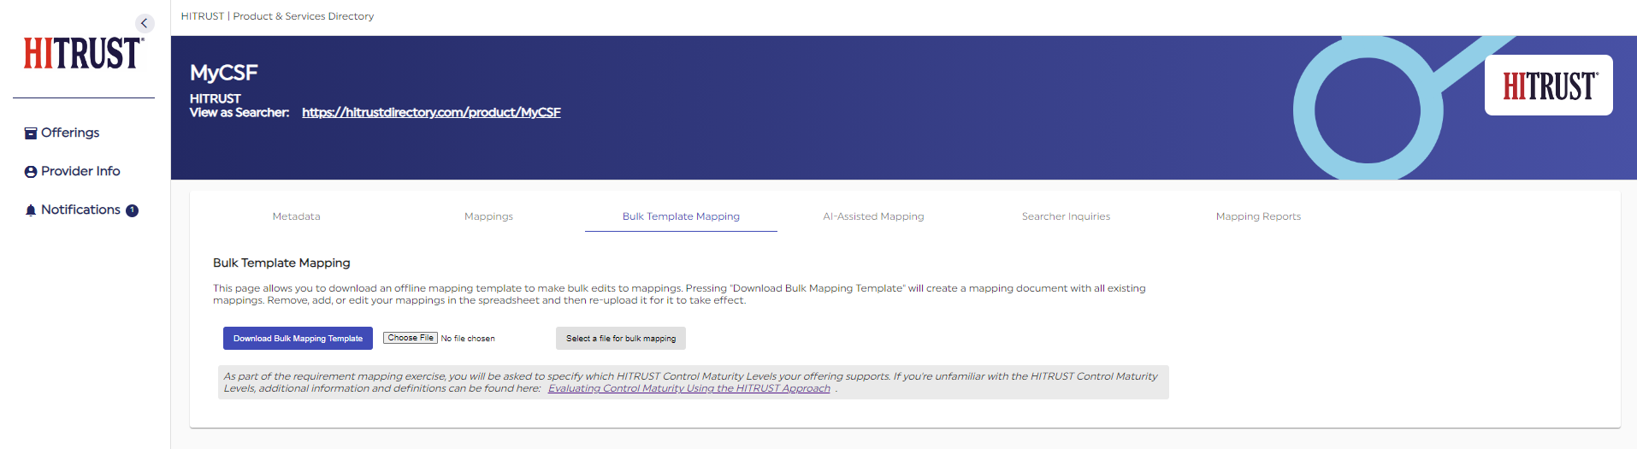
Task: Click the 'No file chosen' text
Action: coord(468,339)
